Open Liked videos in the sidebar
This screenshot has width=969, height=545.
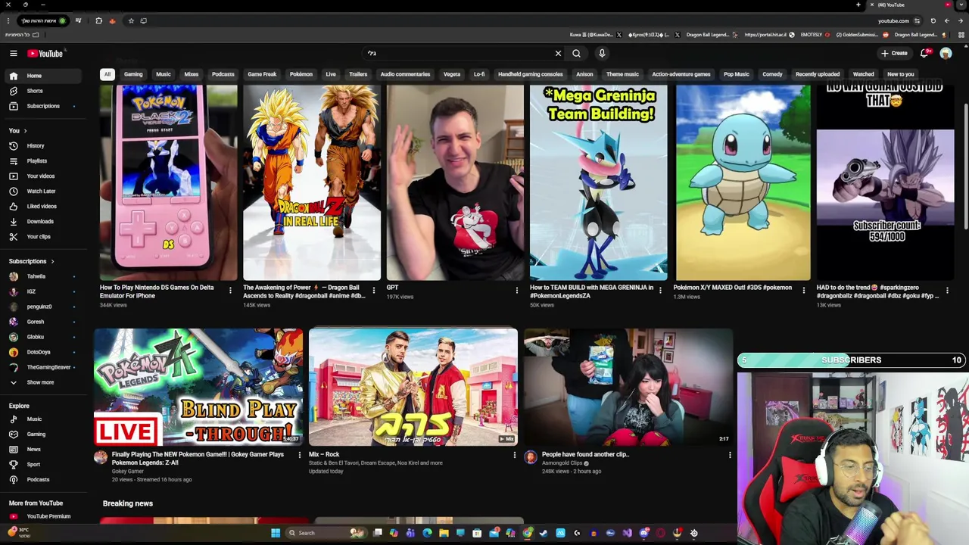[x=42, y=206]
